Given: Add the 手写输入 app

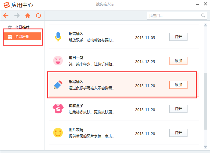Looking at the screenshot, I should pyautogui.click(x=178, y=85).
